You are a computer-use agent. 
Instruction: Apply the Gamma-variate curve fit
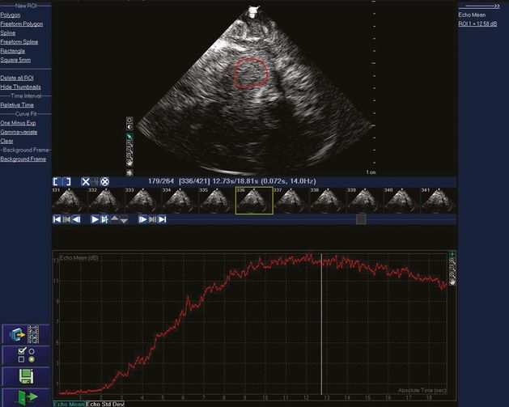[18, 132]
